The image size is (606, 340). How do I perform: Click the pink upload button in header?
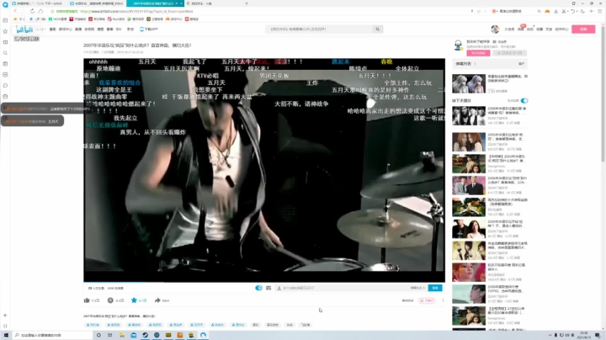(x=583, y=29)
